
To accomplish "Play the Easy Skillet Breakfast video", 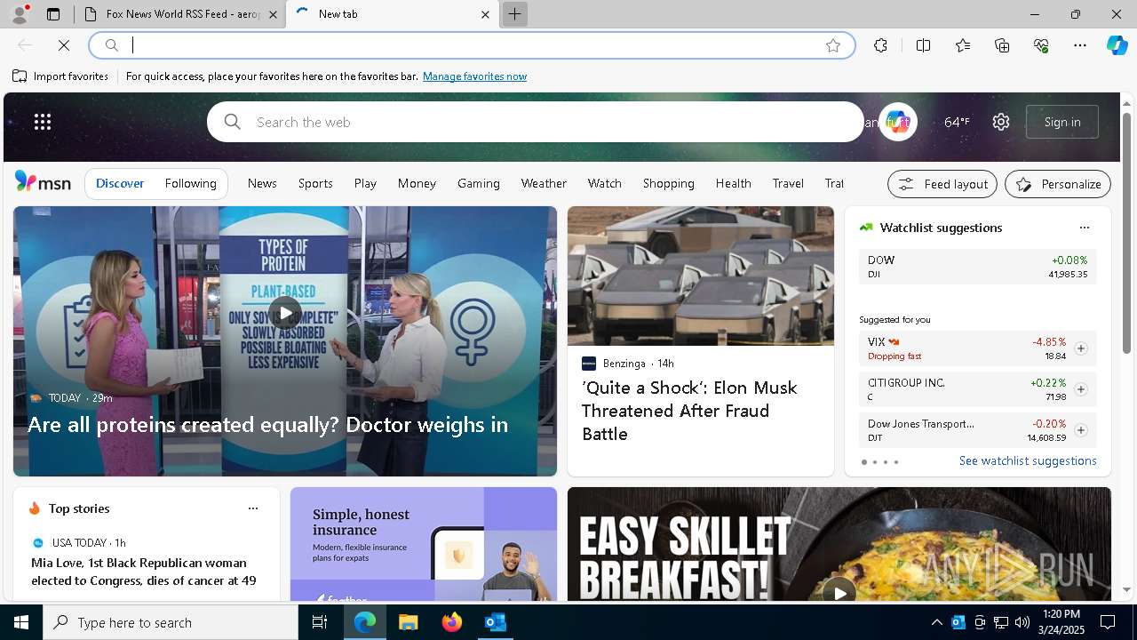I will pyautogui.click(x=839, y=592).
